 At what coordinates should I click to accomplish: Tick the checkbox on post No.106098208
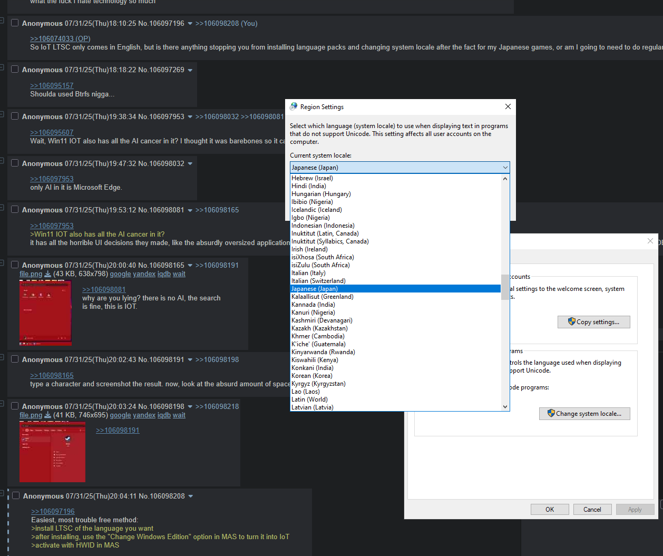[16, 495]
